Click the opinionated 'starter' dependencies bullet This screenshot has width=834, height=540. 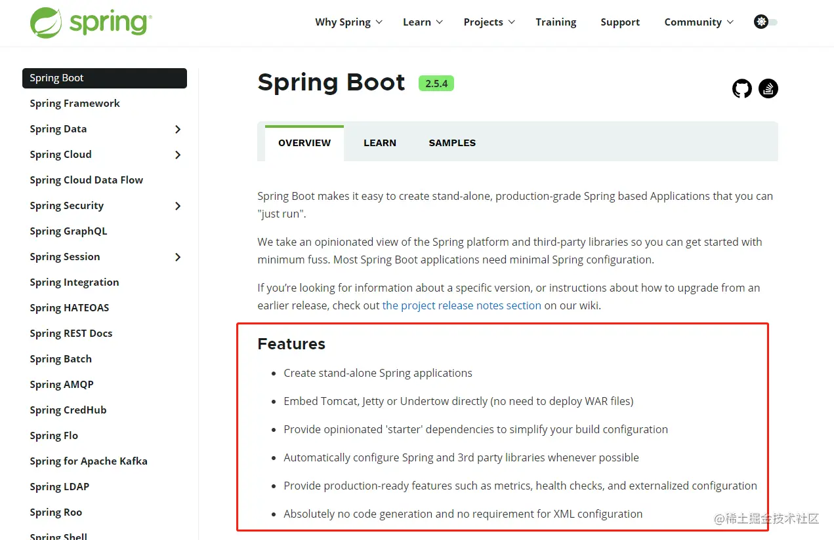(476, 429)
